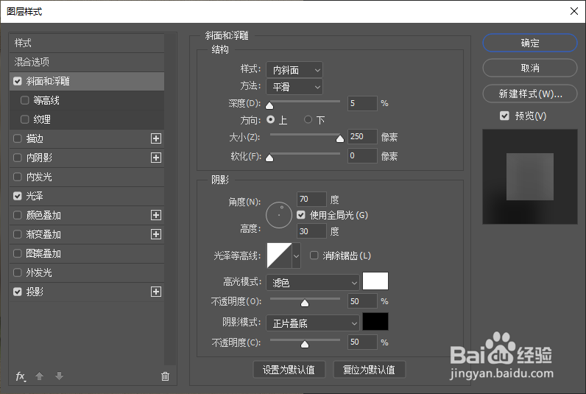This screenshot has height=394, width=586.
Task: Click the gloss contour thumbnail
Action: point(279,256)
